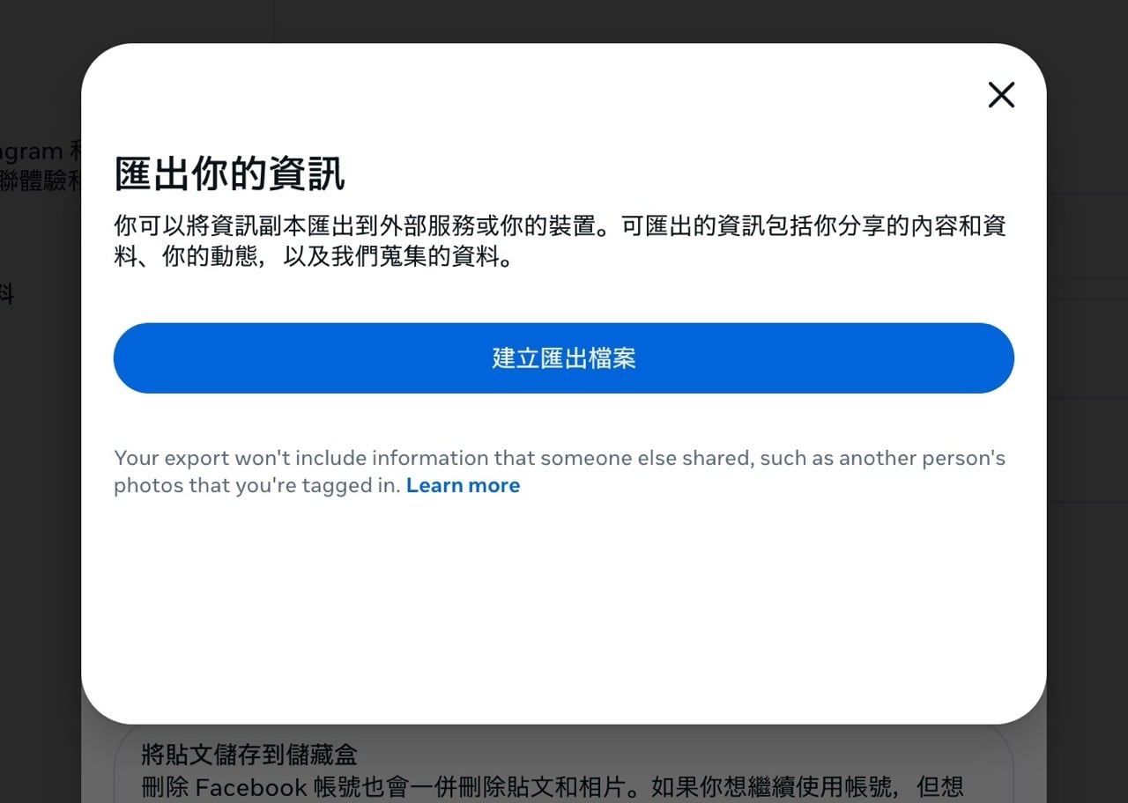Dismiss the modal using the close icon
The height and width of the screenshot is (803, 1128).
[x=1001, y=94]
